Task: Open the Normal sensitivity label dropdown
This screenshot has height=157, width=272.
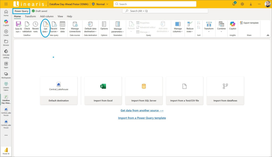Action: 100,4
